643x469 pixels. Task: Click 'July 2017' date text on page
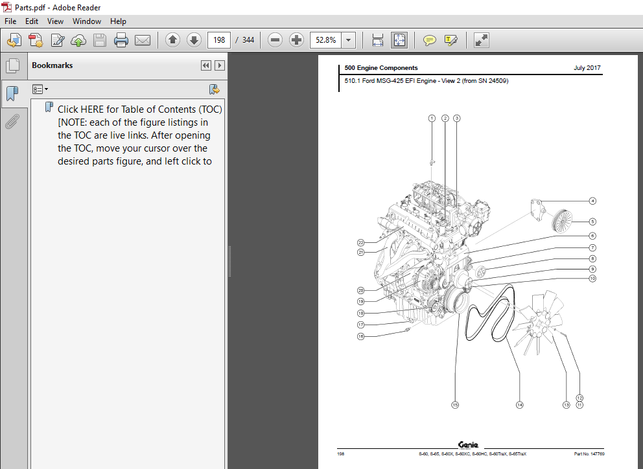[x=587, y=68]
